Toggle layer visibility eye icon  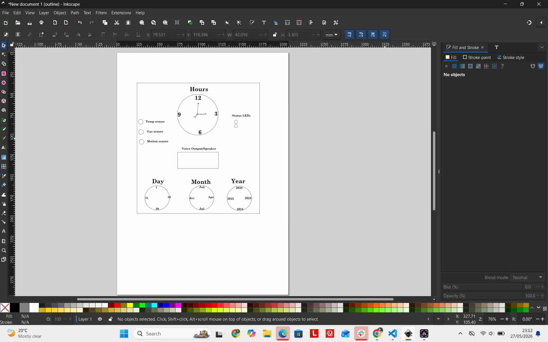(x=100, y=319)
